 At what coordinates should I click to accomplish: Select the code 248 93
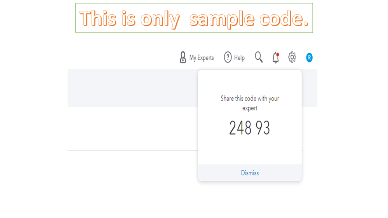coord(249,128)
